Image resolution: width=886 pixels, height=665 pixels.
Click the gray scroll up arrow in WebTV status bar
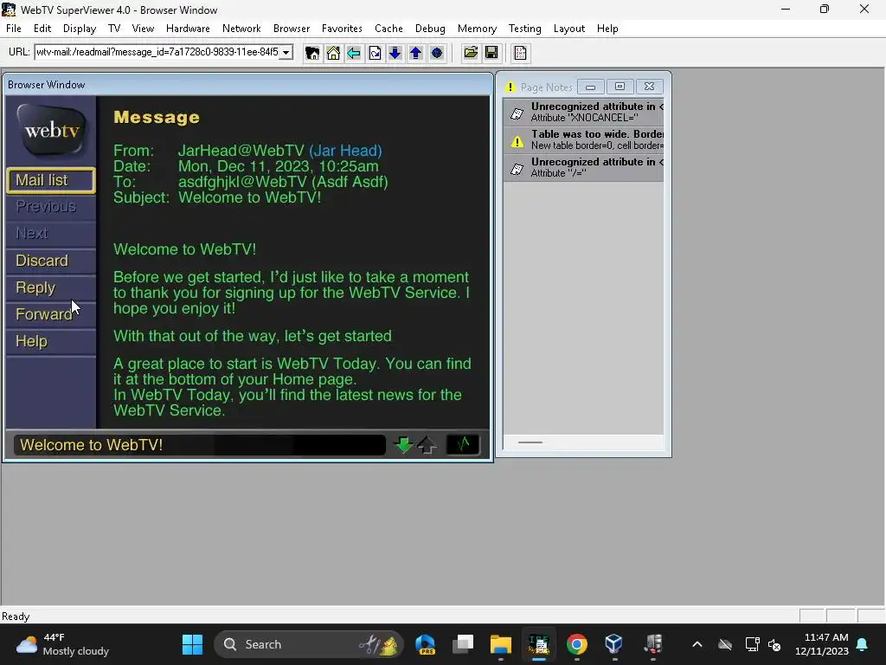point(427,445)
